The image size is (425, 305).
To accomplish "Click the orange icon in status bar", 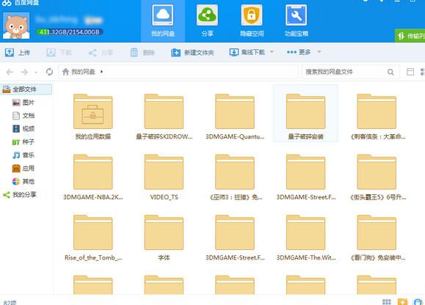I will [x=402, y=301].
